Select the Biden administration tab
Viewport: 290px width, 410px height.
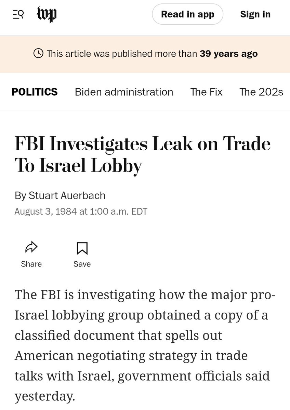pos(124,92)
